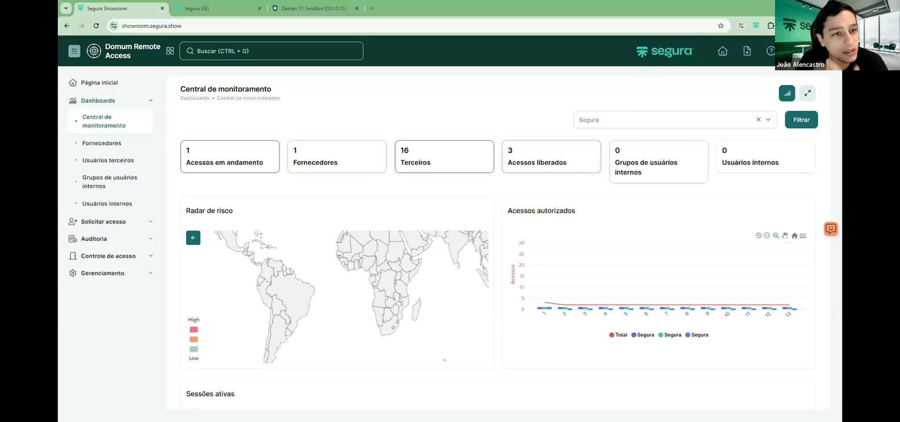
Task: Reload the browser page
Action: coord(96,26)
